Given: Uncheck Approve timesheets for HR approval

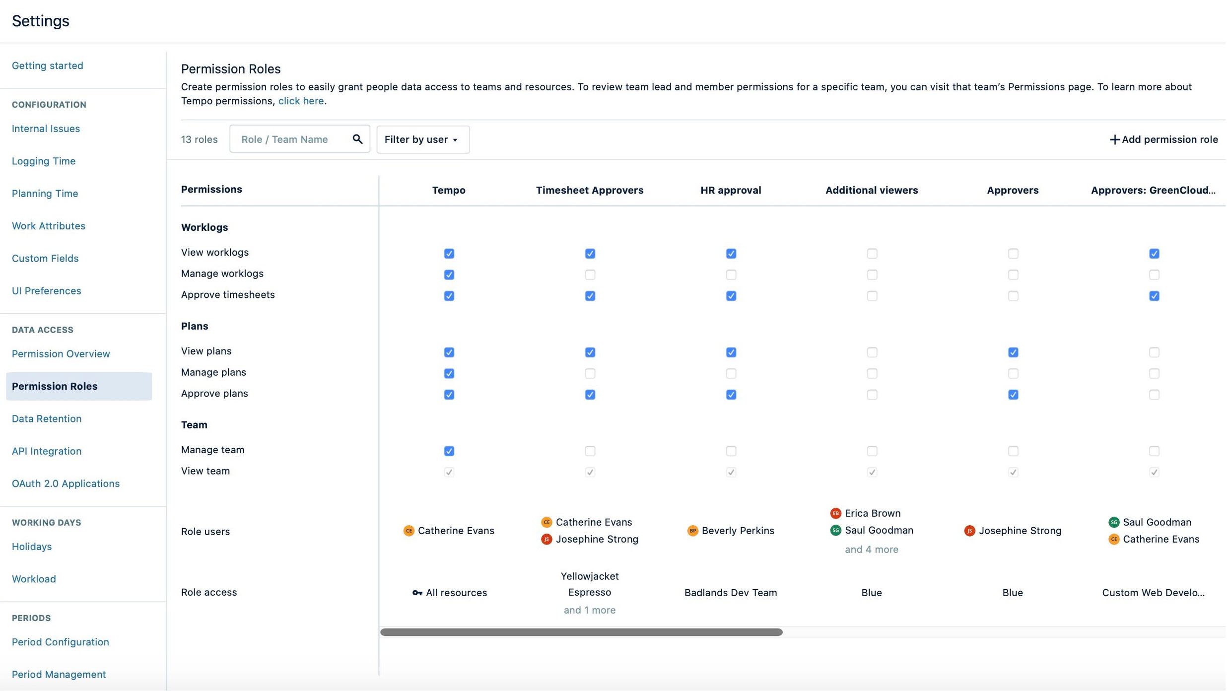Looking at the screenshot, I should click(730, 295).
